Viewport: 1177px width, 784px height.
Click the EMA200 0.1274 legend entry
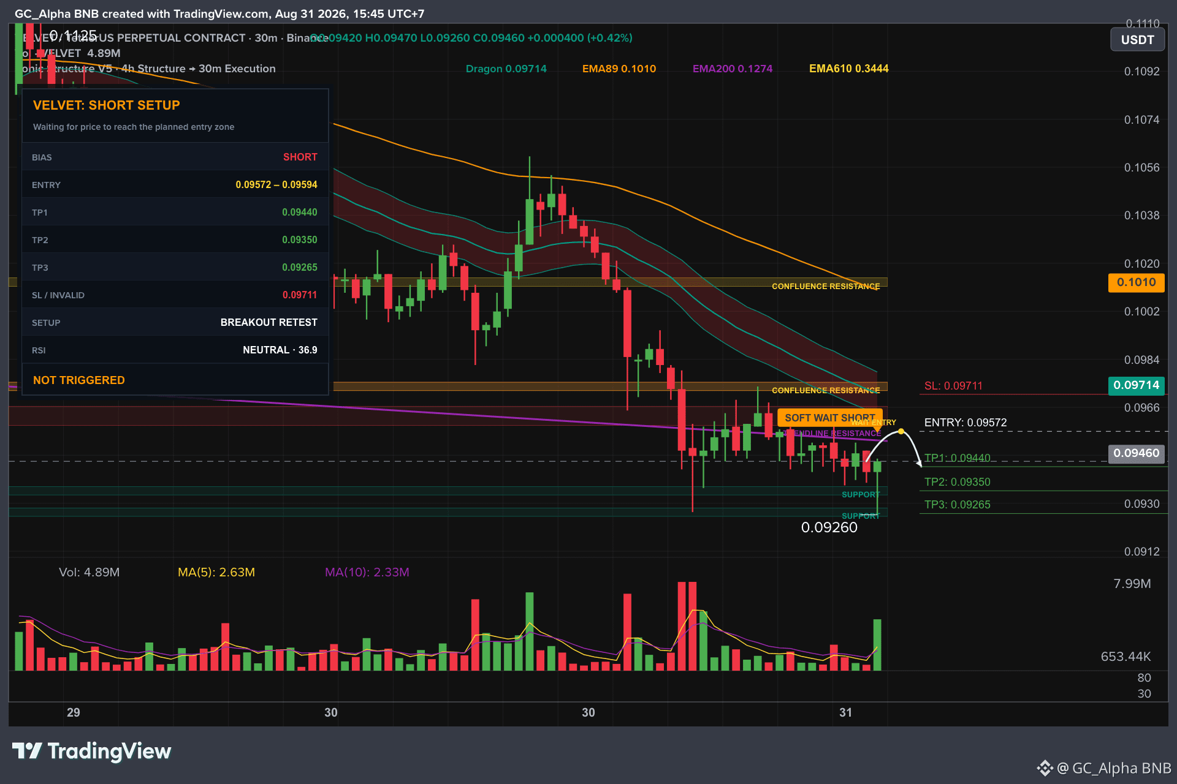point(732,69)
